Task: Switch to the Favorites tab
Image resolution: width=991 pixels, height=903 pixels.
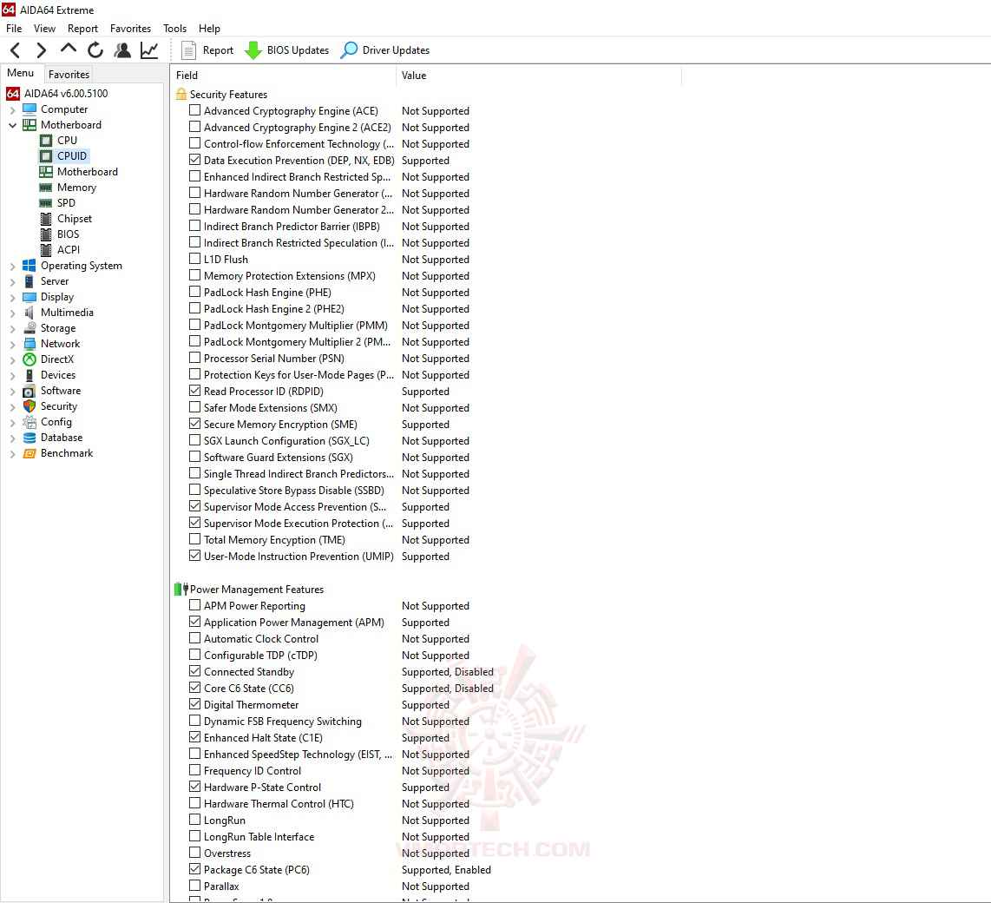Action: coord(69,75)
